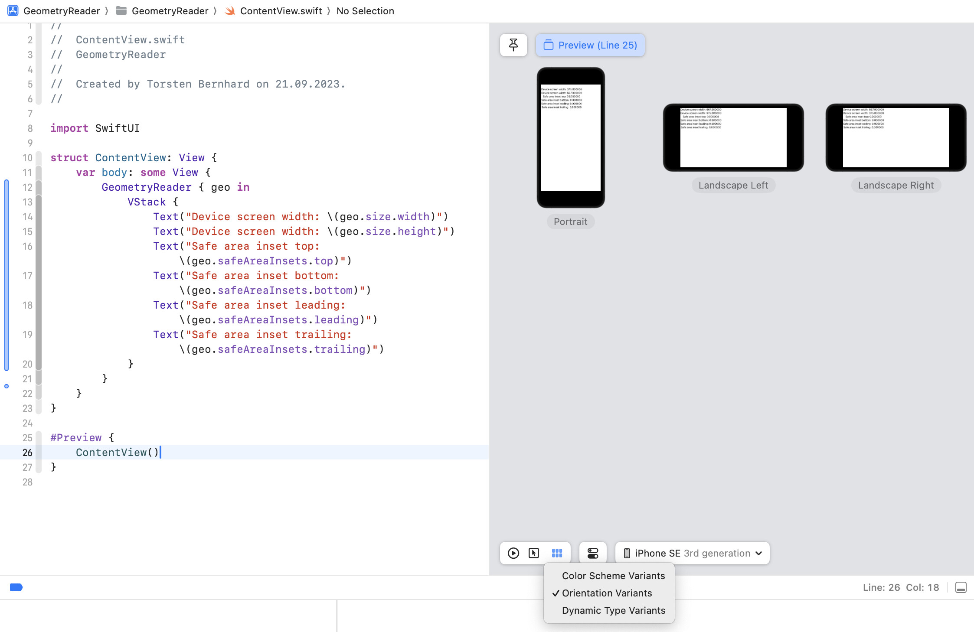
Task: Click the 'import SwiftUI' line
Action: click(x=95, y=128)
